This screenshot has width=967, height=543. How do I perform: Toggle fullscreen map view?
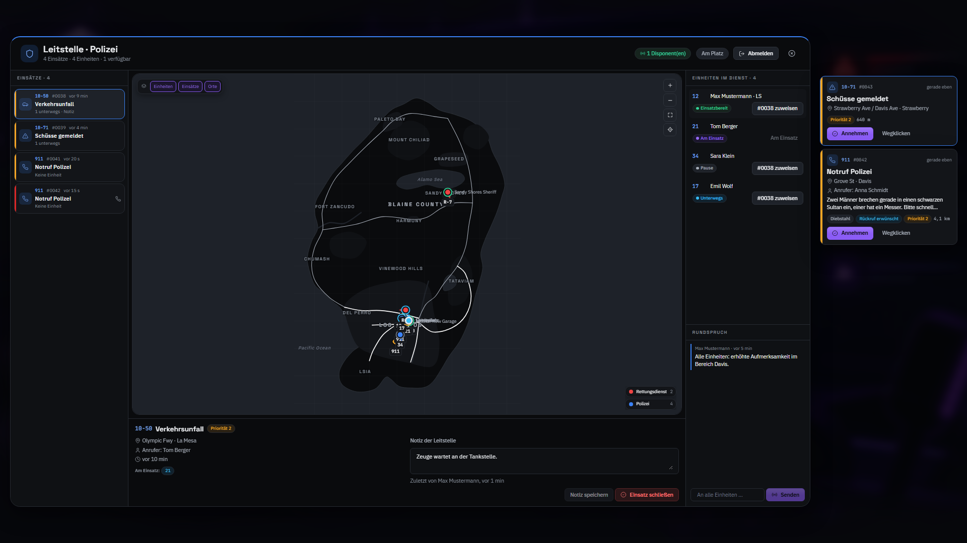[670, 115]
